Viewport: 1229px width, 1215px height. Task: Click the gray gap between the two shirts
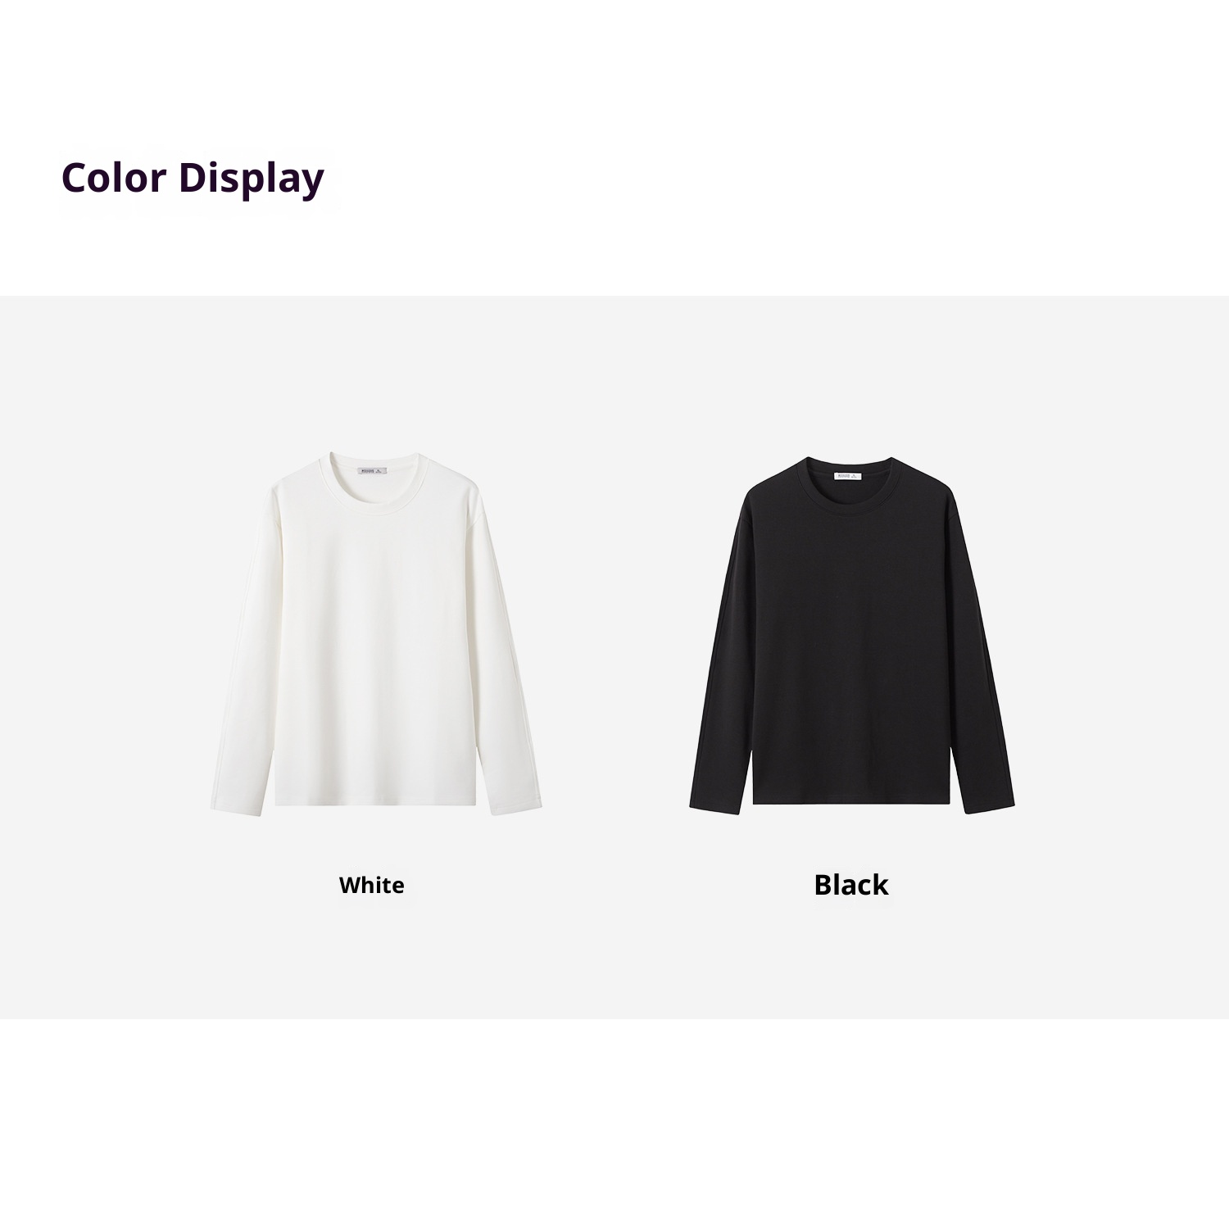point(614,639)
